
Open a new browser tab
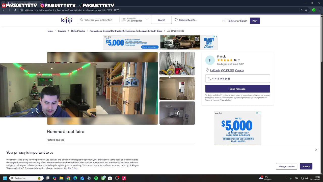tap(46, 3)
